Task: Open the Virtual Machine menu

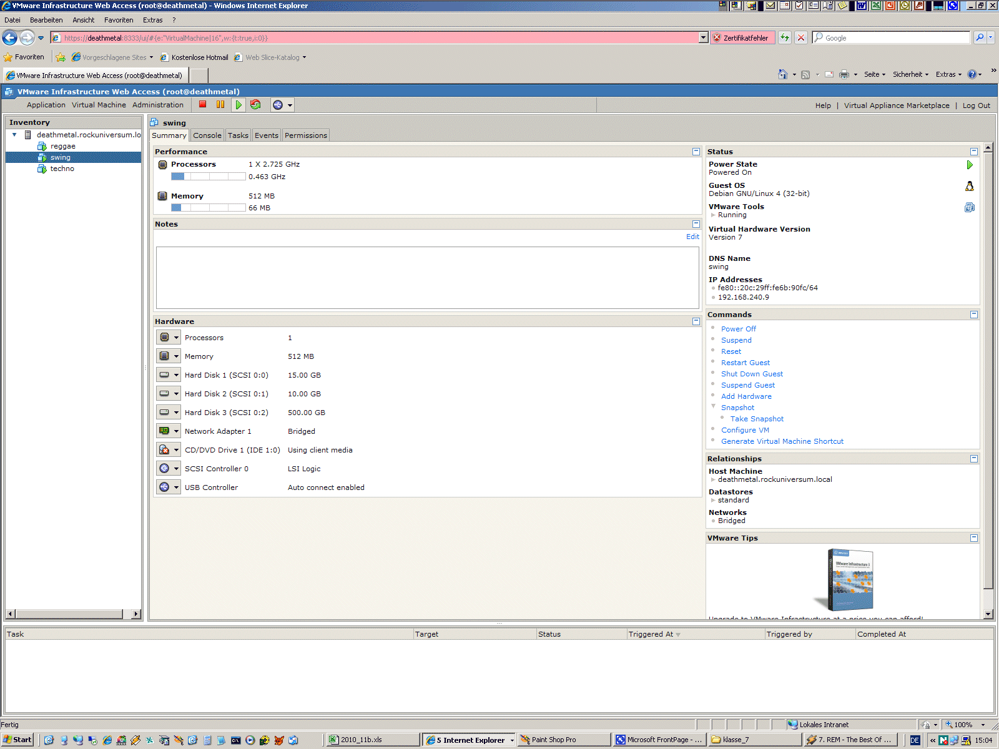Action: (99, 105)
